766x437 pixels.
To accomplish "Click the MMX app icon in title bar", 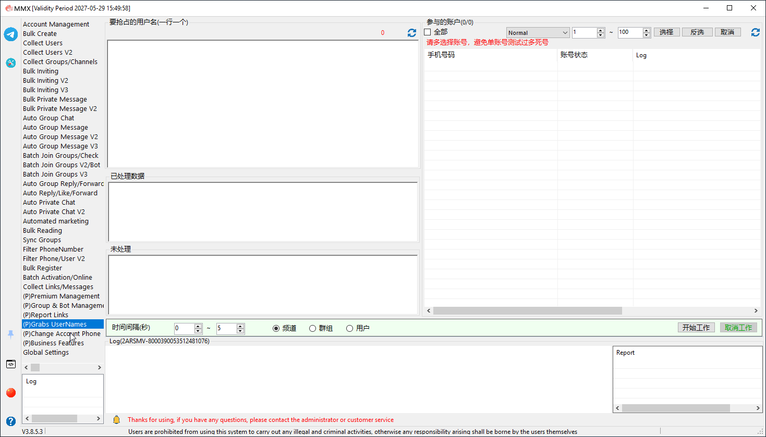I will point(8,8).
